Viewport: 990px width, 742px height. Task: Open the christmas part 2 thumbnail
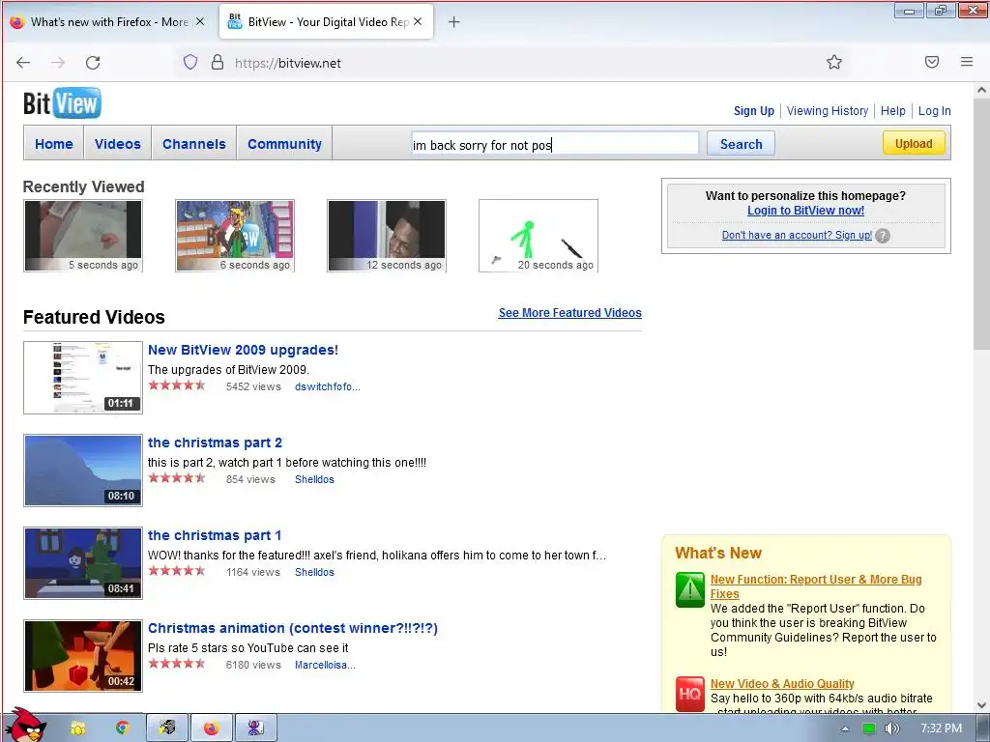(83, 471)
